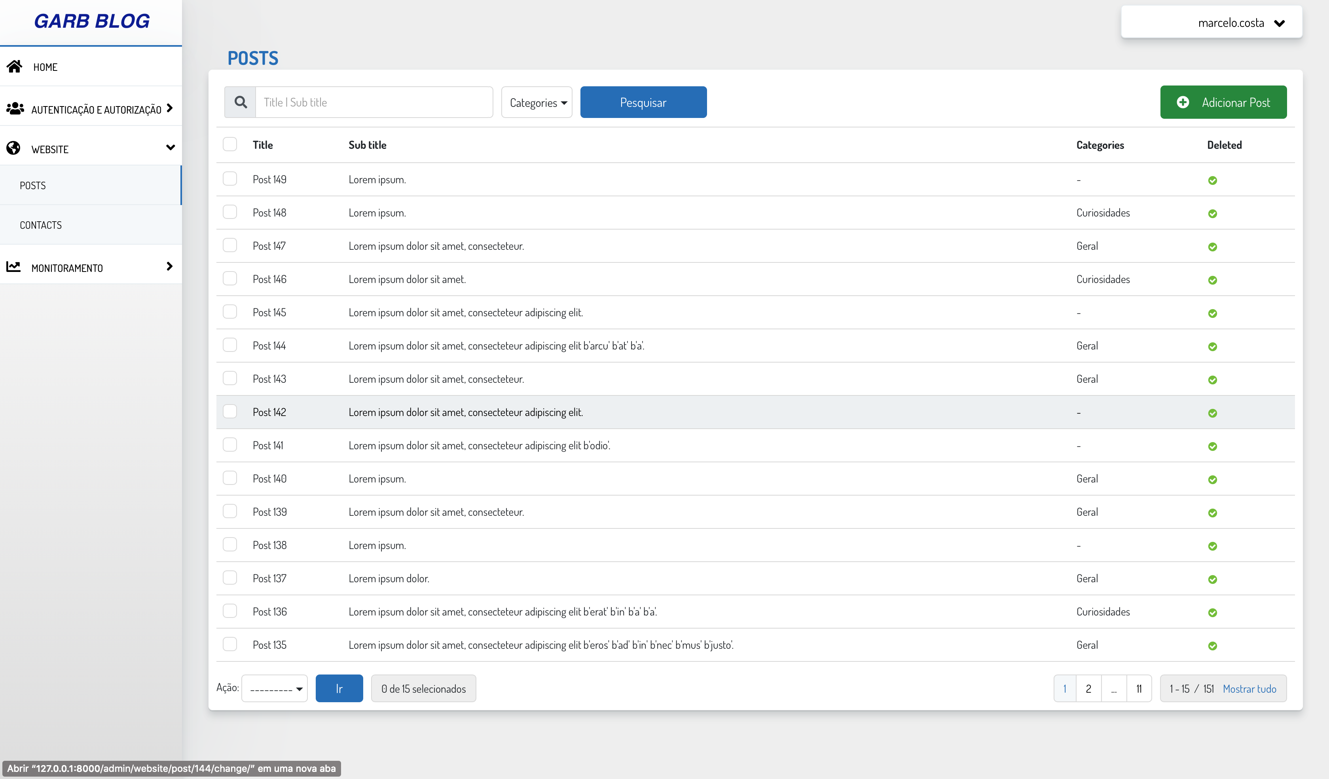1329x779 pixels.
Task: Select the checkbox for Post 135
Action: click(230, 644)
